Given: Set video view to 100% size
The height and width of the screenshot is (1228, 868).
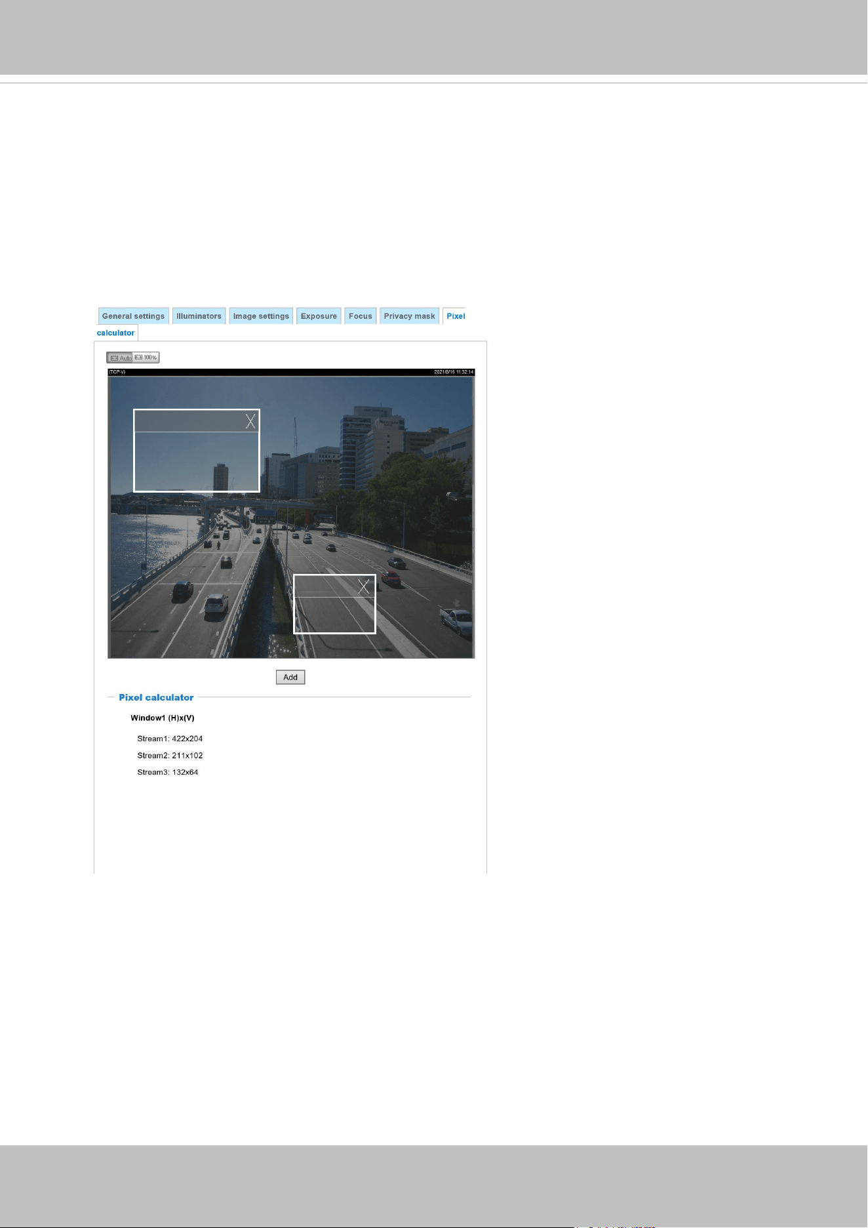Looking at the screenshot, I should coord(146,358).
